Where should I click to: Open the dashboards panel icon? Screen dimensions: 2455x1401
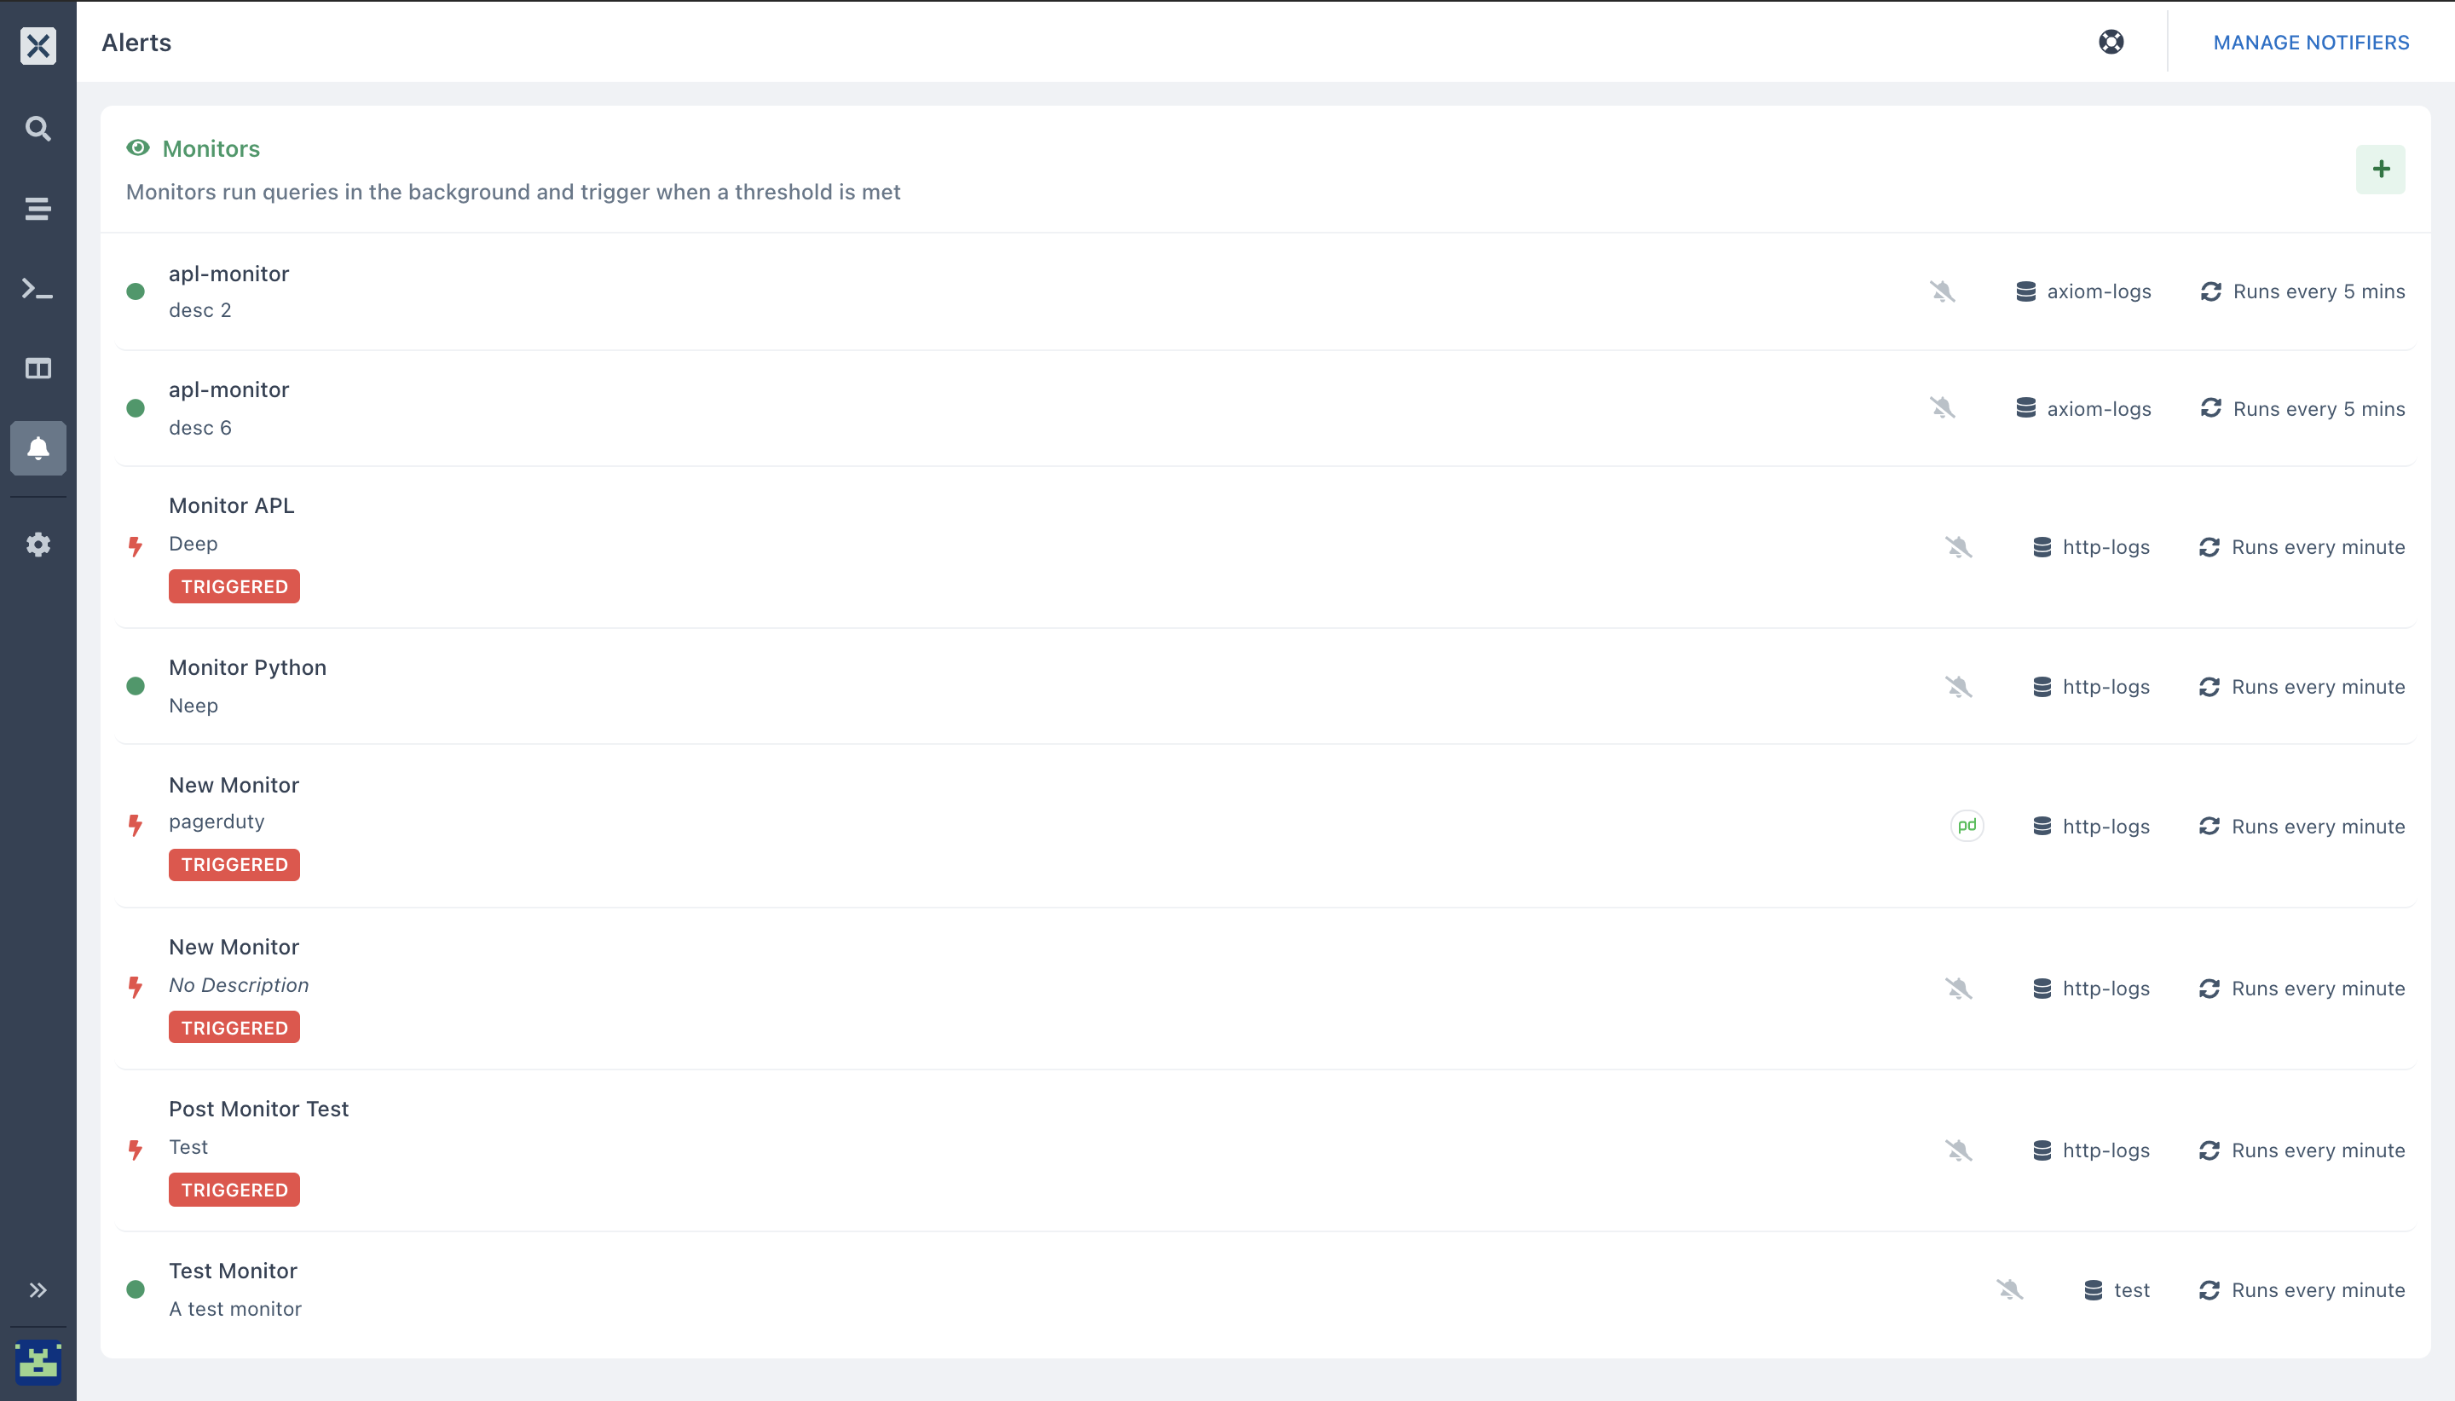coord(38,367)
